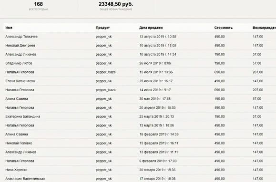Click cost 690,00 in the 15 июля row
This screenshot has width=276, height=182.
219,72
